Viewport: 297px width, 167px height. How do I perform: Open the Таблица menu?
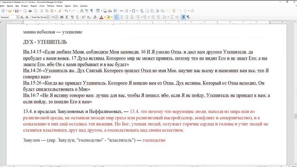click(51, 6)
